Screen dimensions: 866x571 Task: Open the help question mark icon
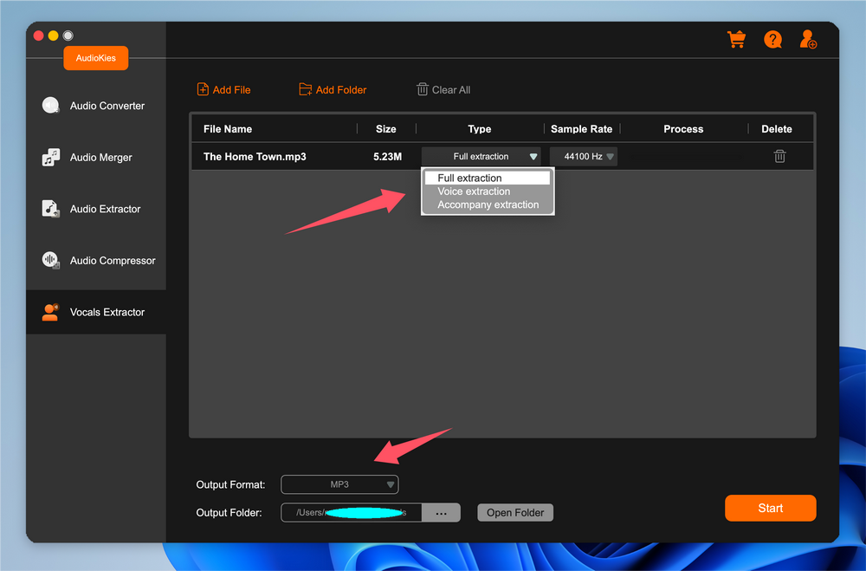[772, 40]
